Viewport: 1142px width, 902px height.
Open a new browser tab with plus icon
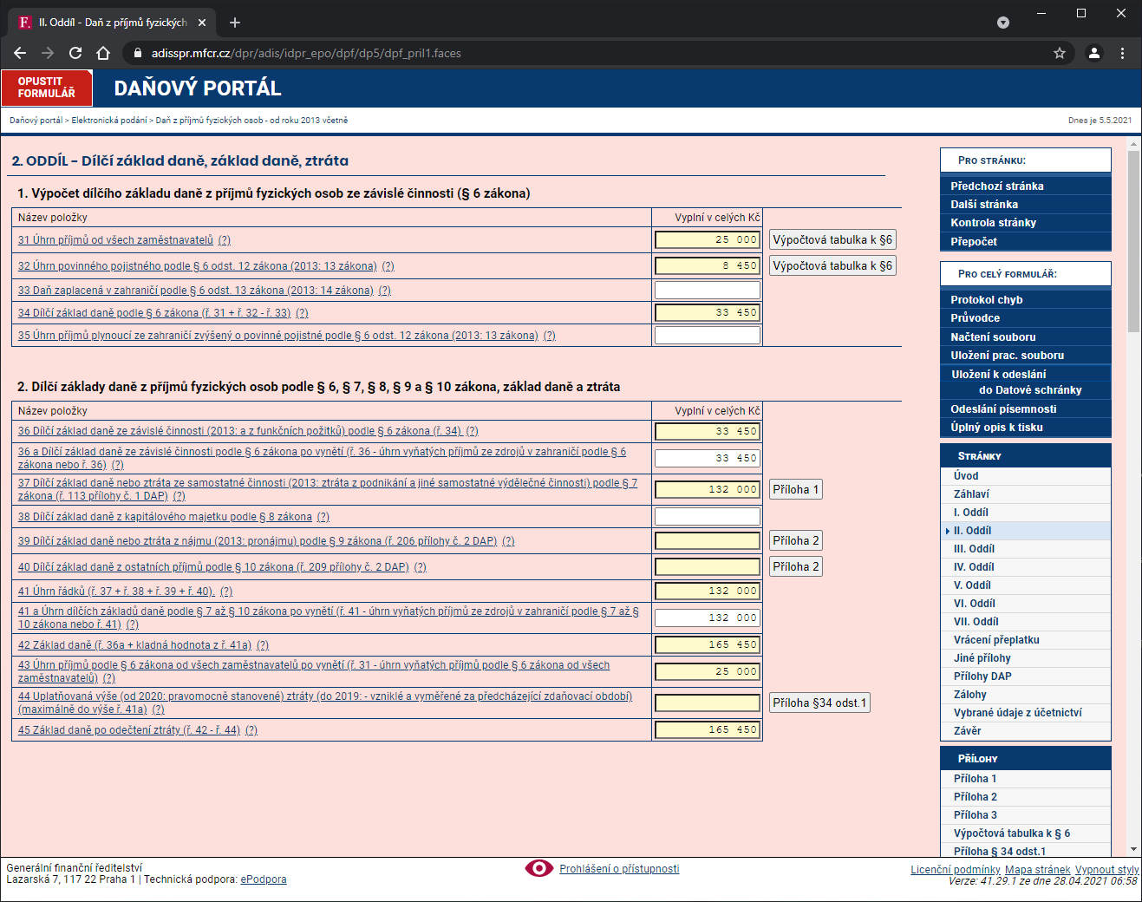pos(235,23)
